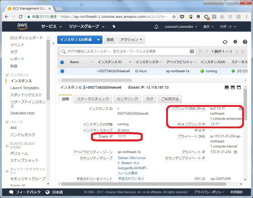Viewport: 253px width, 198px height.
Task: Click the sidebar vertical scrollbar
Action: tap(48, 70)
